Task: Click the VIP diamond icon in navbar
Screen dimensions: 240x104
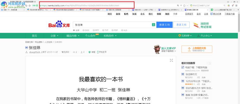Action: tap(180, 36)
